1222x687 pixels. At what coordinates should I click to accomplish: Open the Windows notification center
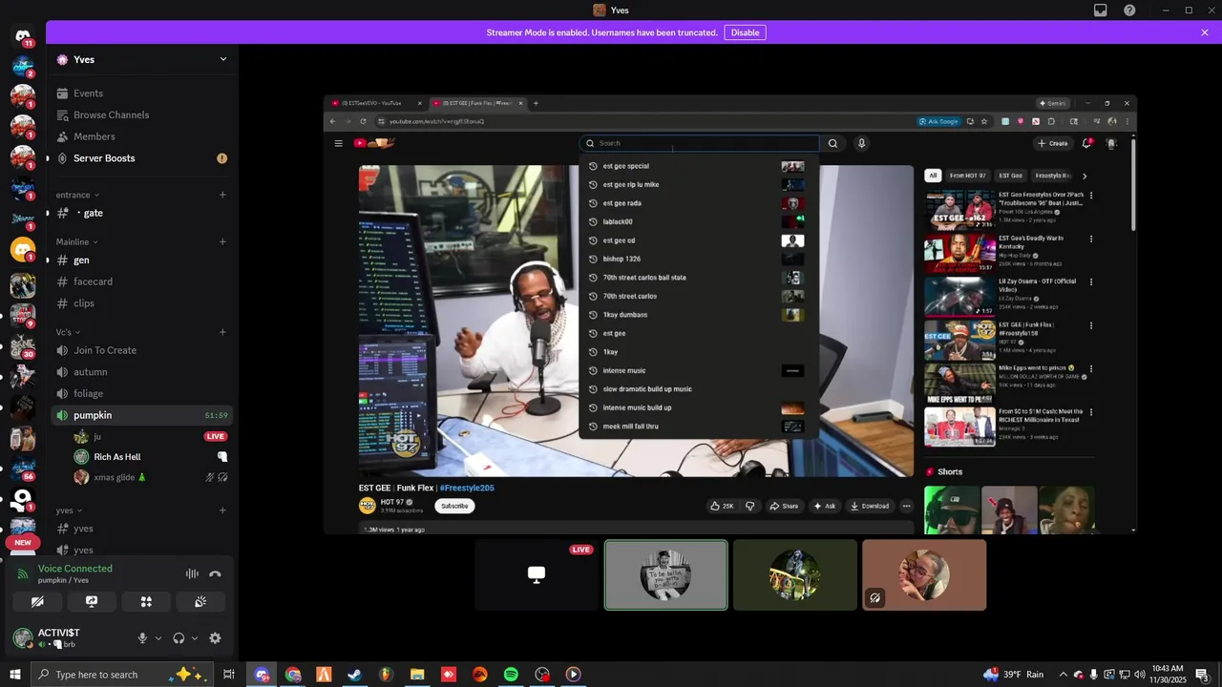[x=1202, y=675]
